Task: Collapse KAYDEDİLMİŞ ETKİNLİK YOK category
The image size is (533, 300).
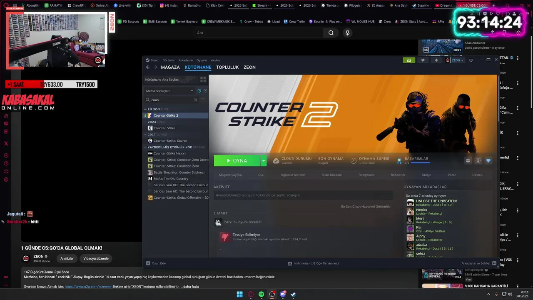Action: click(145, 147)
